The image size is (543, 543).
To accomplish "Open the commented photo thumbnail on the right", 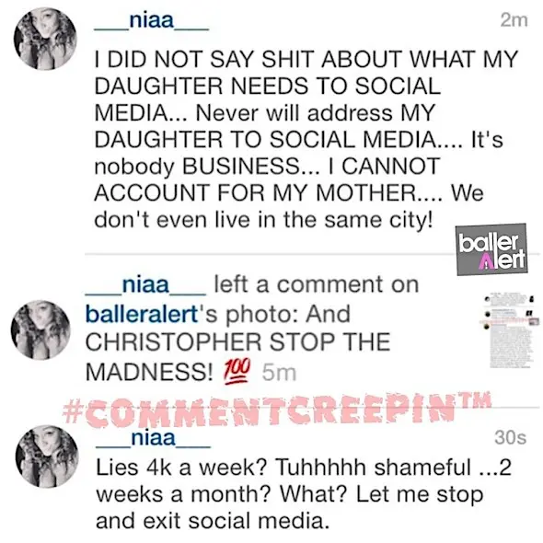I will 508,330.
